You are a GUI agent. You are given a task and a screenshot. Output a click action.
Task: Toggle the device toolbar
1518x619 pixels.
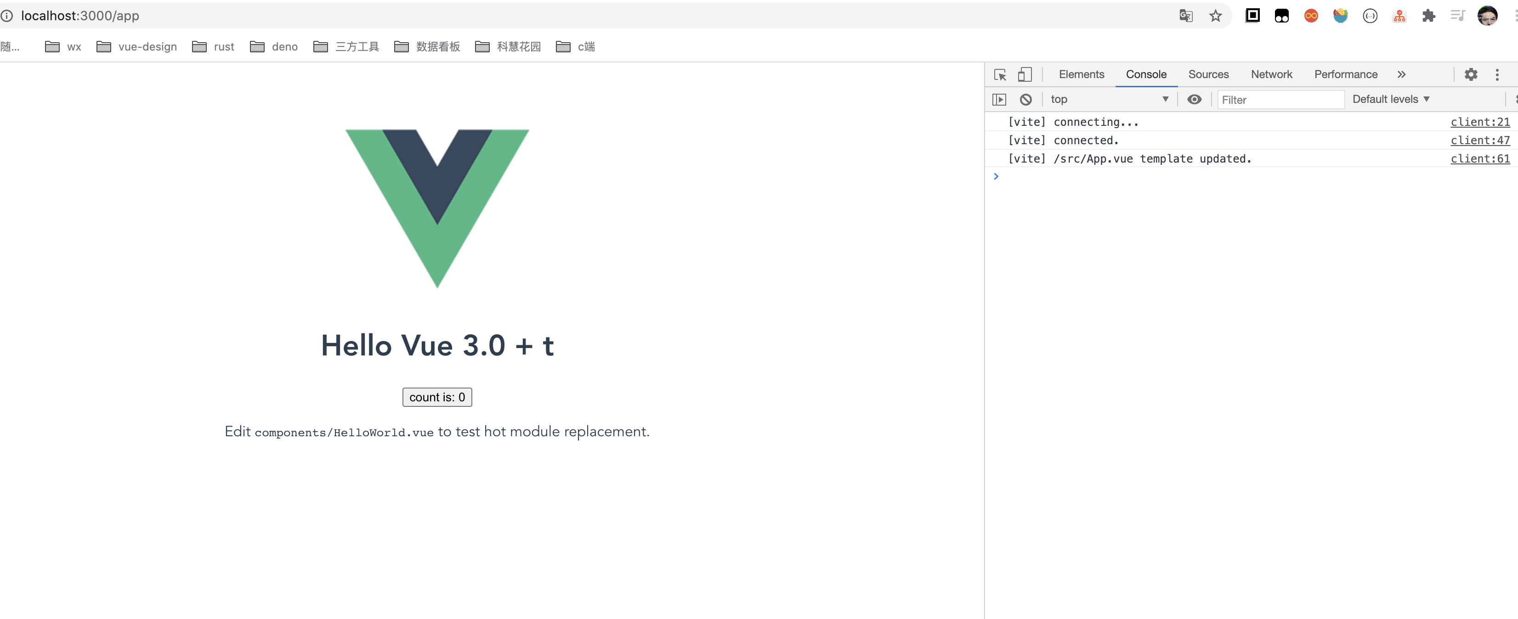click(x=1025, y=74)
